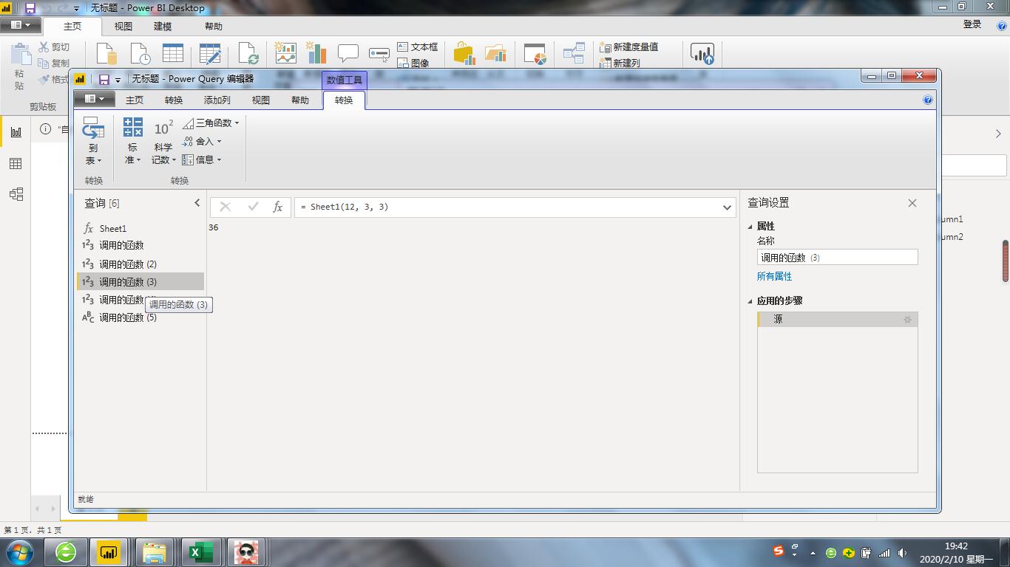Viewport: 1010px width, 567px height.
Task: Click the Enter Data table icon
Action: point(173,54)
